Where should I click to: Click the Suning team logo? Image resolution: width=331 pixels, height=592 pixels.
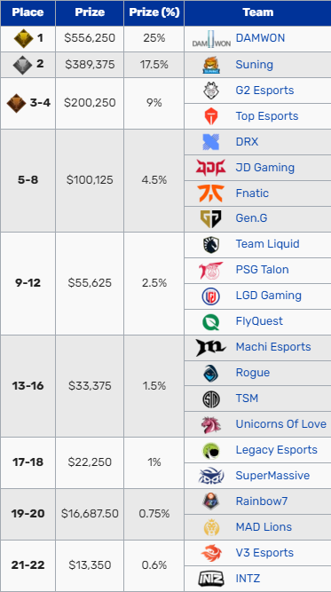point(211,65)
